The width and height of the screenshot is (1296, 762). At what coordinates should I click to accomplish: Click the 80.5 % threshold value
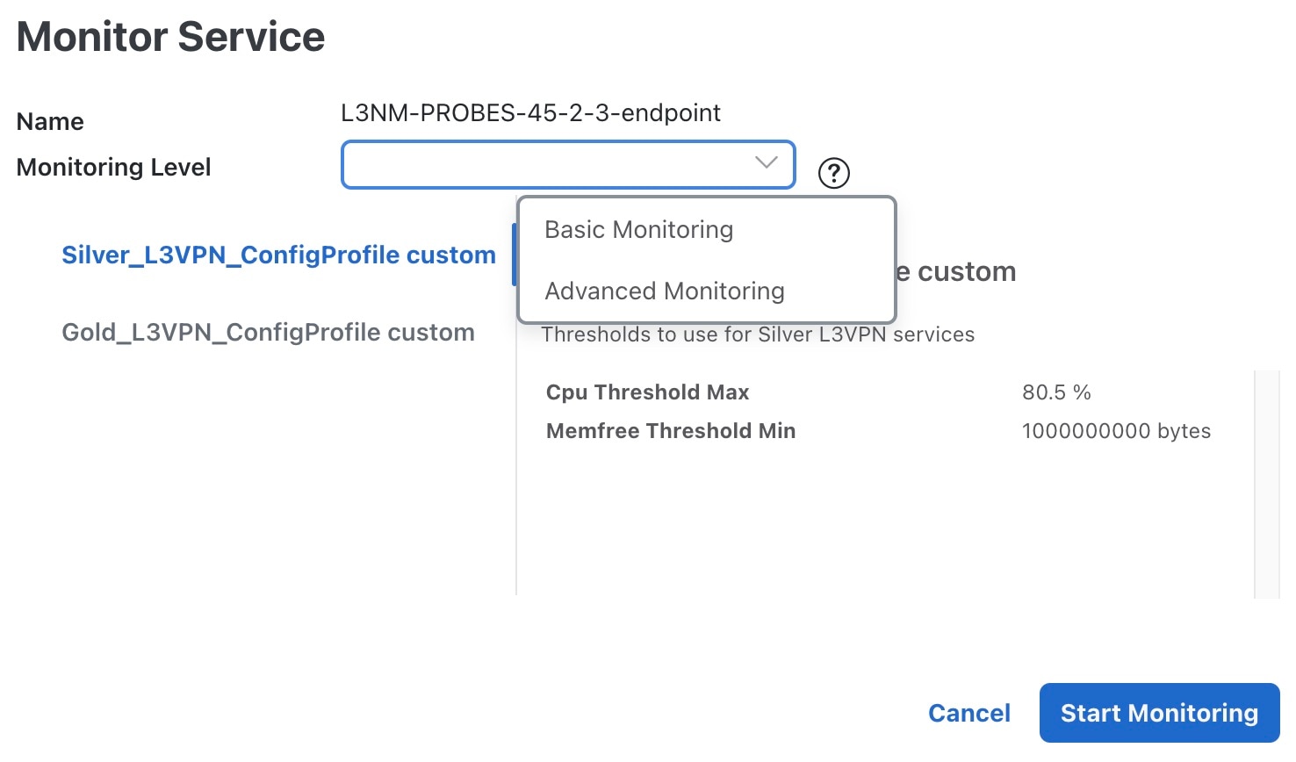click(1055, 392)
